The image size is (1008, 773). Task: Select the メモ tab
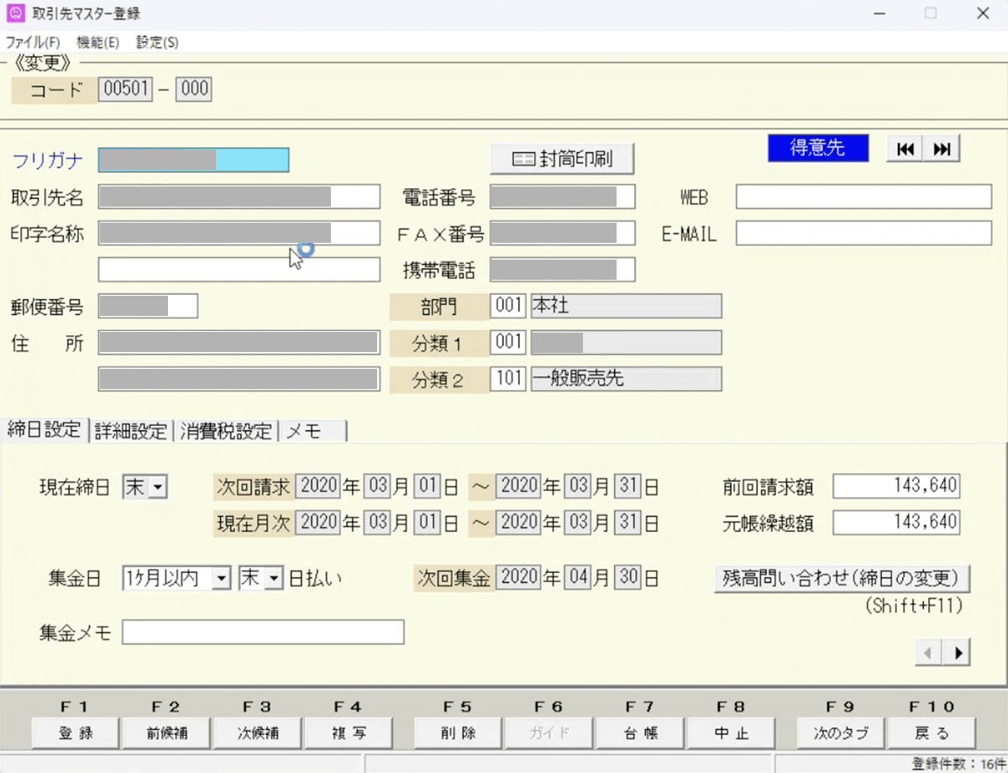311,431
